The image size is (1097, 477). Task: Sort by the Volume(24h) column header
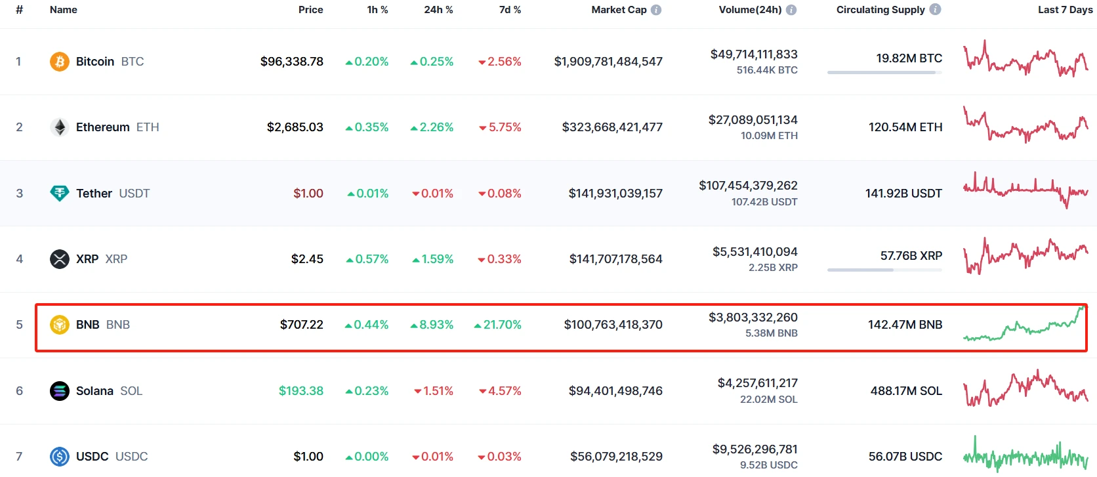tap(751, 10)
